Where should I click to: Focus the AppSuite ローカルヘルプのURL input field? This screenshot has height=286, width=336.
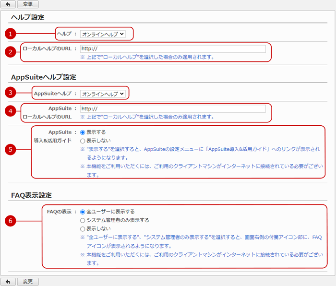click(173, 108)
